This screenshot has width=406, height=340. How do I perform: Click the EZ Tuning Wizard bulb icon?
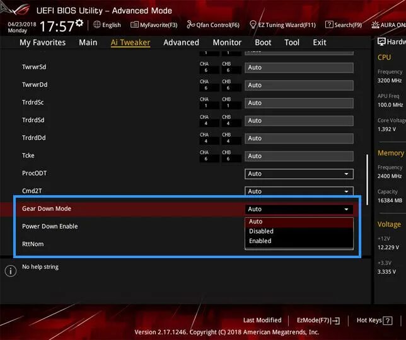(x=253, y=25)
